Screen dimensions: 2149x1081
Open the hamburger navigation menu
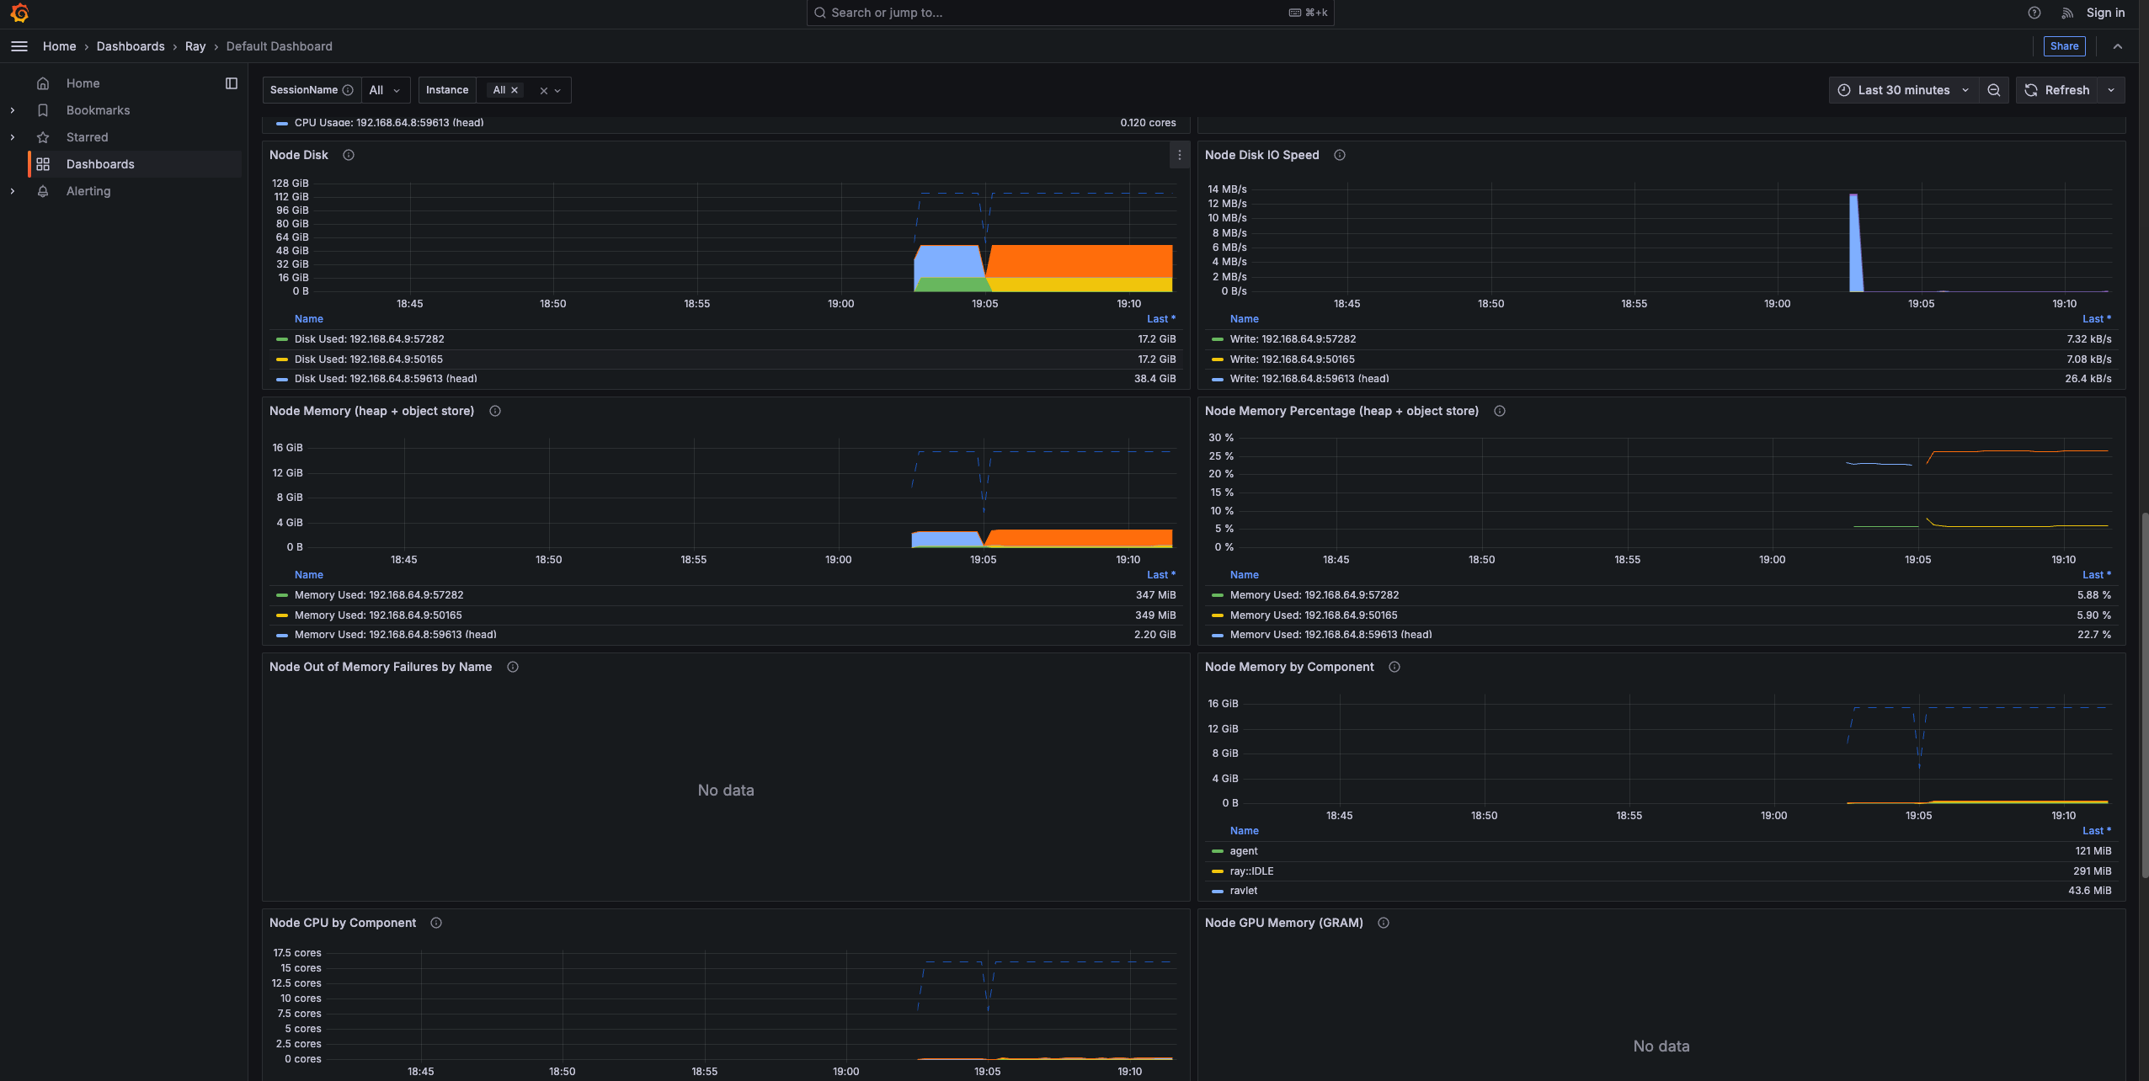click(x=19, y=46)
